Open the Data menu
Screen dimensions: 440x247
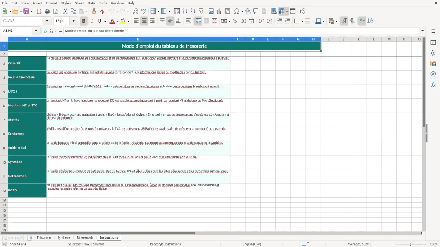pyautogui.click(x=91, y=3)
